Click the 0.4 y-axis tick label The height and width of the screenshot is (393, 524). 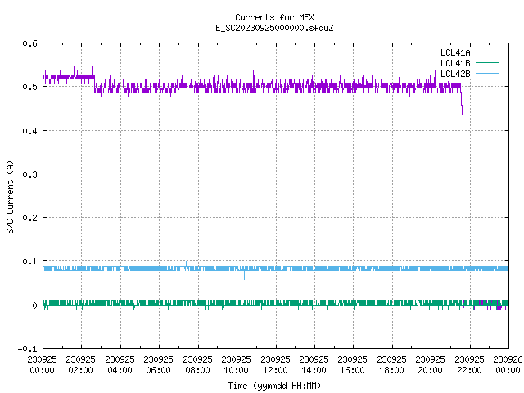tap(29, 131)
